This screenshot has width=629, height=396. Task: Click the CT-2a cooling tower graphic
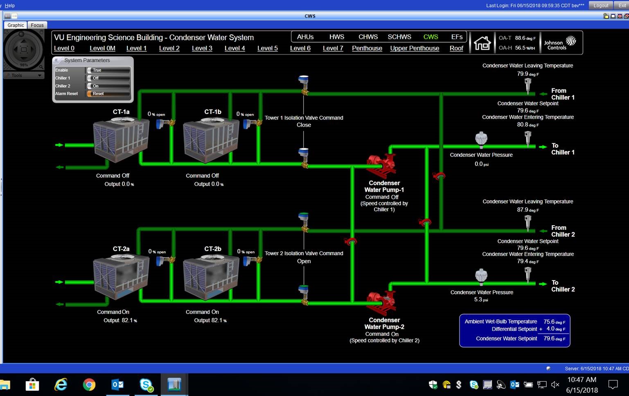point(121,277)
